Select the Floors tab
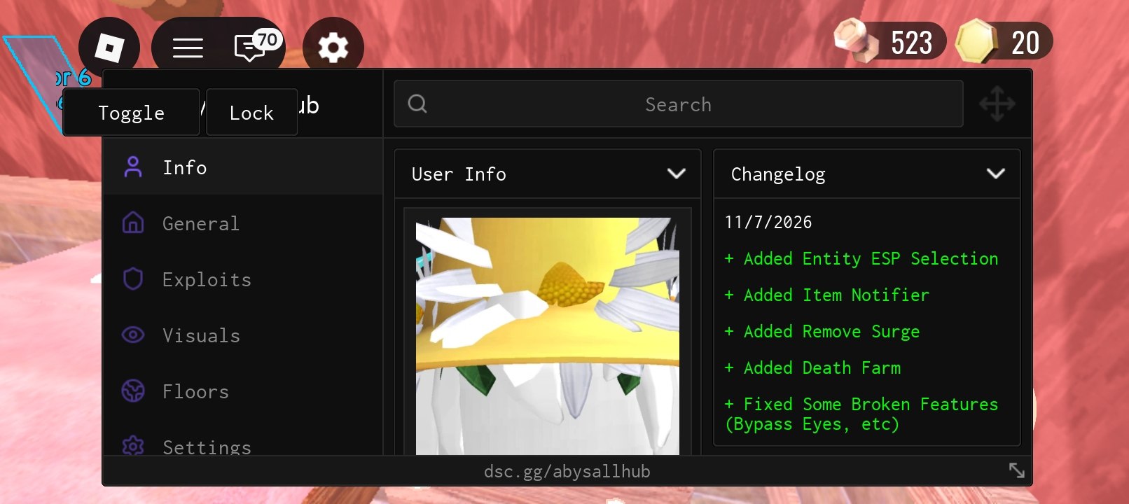 point(243,391)
